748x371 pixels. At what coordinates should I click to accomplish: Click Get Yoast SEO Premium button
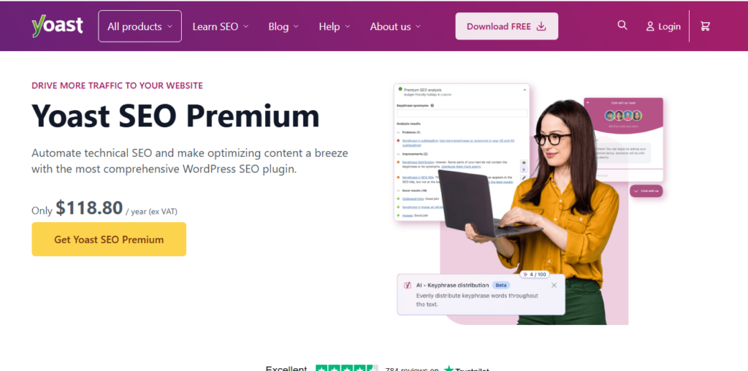coord(109,240)
